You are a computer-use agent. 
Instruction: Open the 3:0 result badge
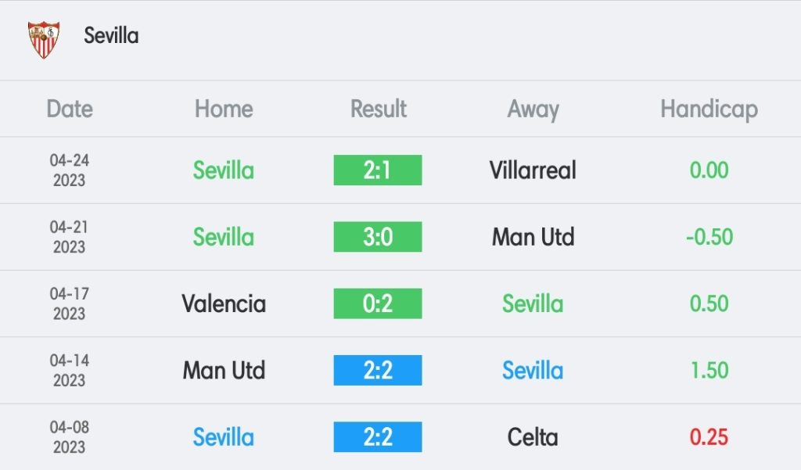[378, 236]
